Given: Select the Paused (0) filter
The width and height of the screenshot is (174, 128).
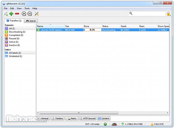Looking at the screenshot, I should click(20, 39).
